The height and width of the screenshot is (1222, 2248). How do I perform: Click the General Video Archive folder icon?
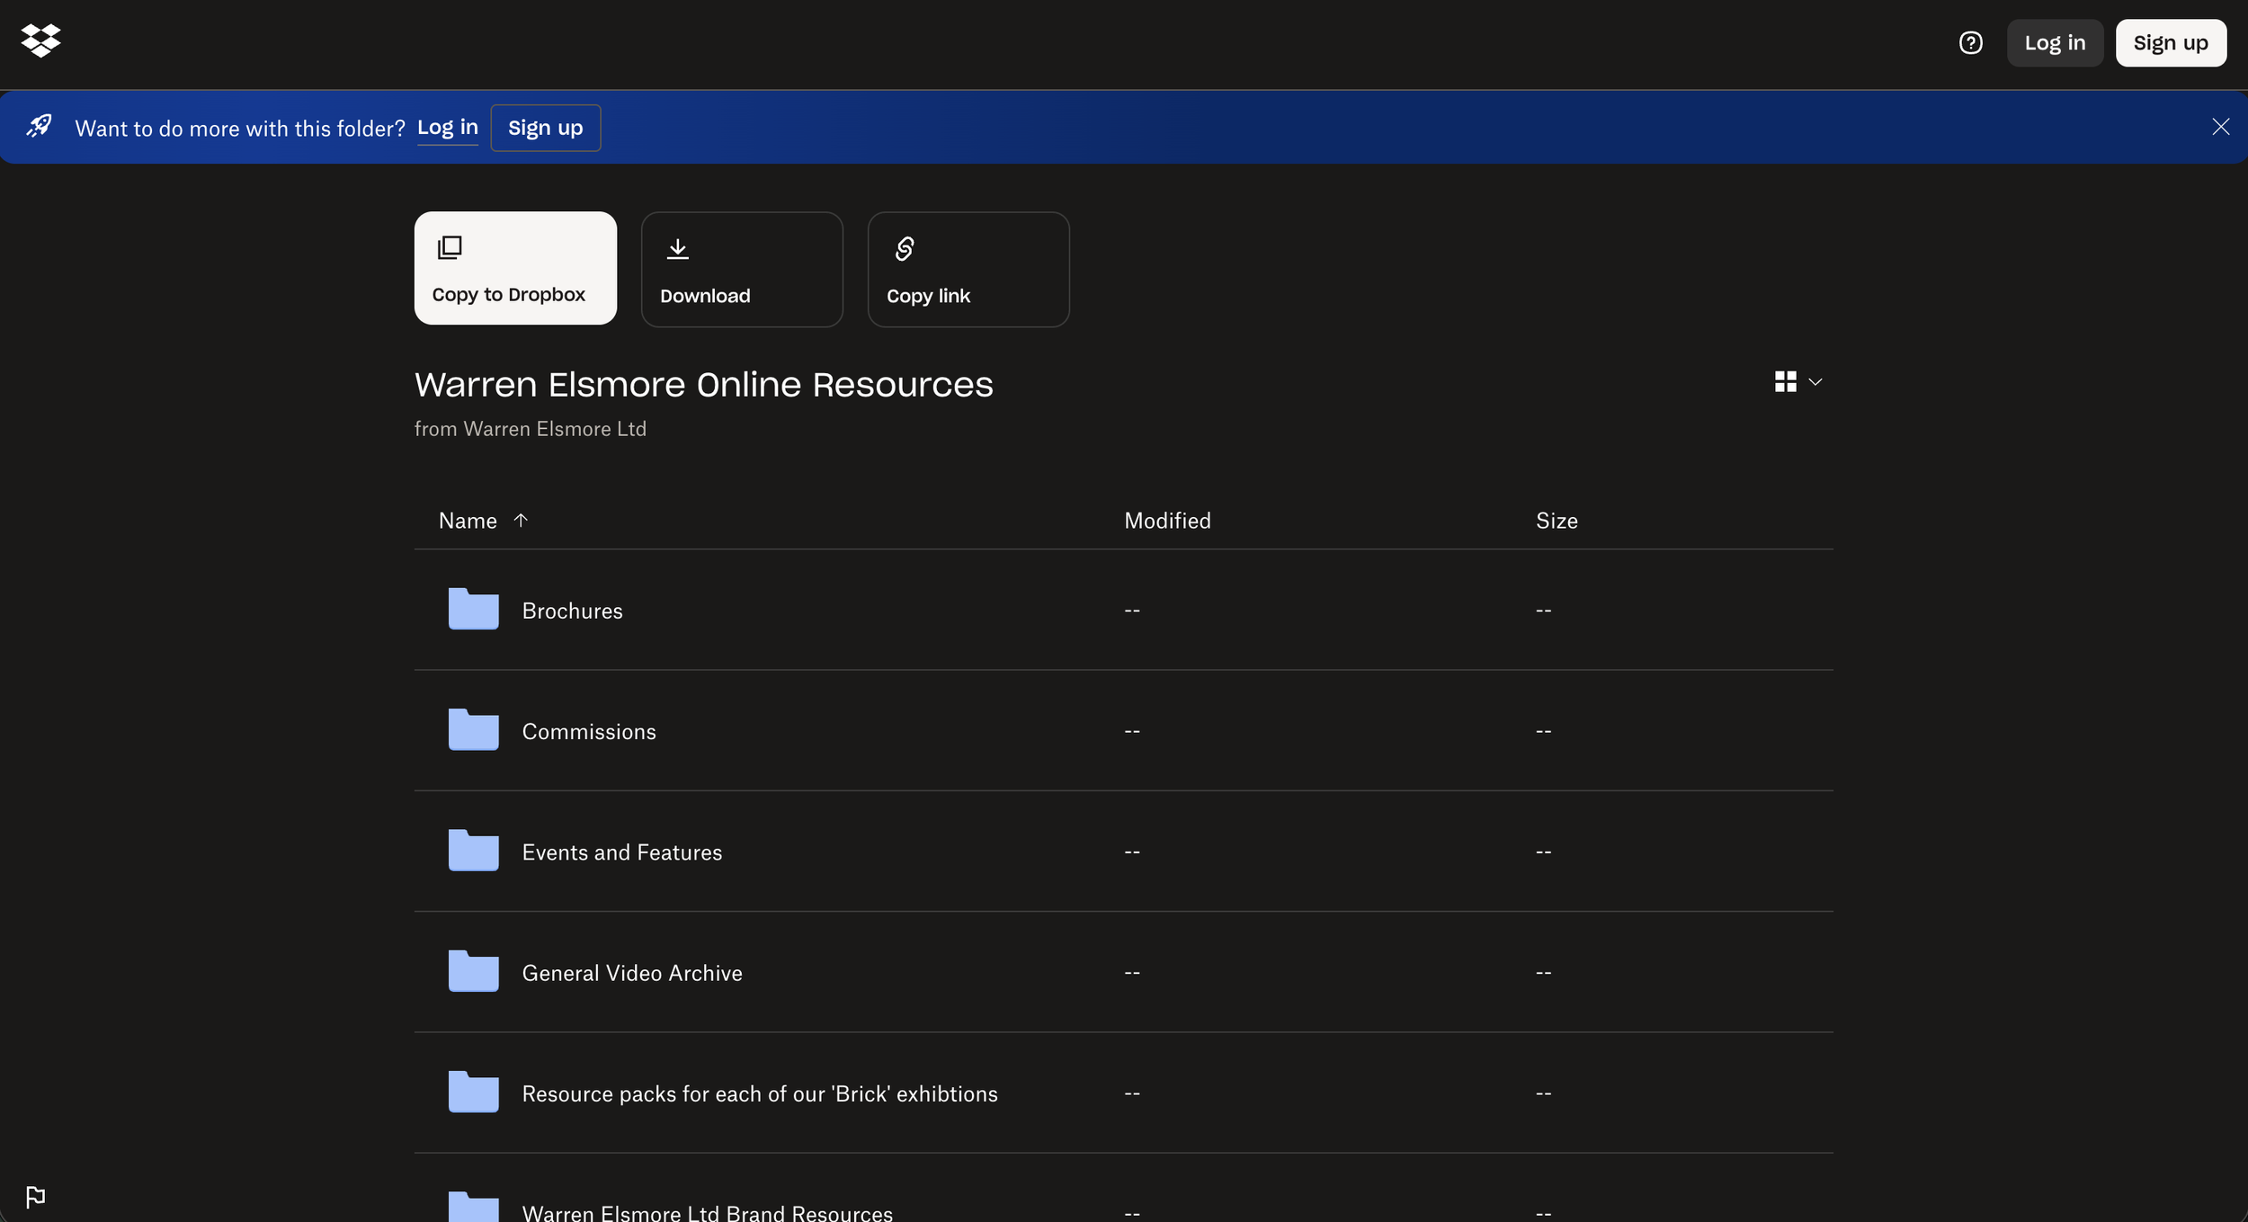pyautogui.click(x=473, y=971)
